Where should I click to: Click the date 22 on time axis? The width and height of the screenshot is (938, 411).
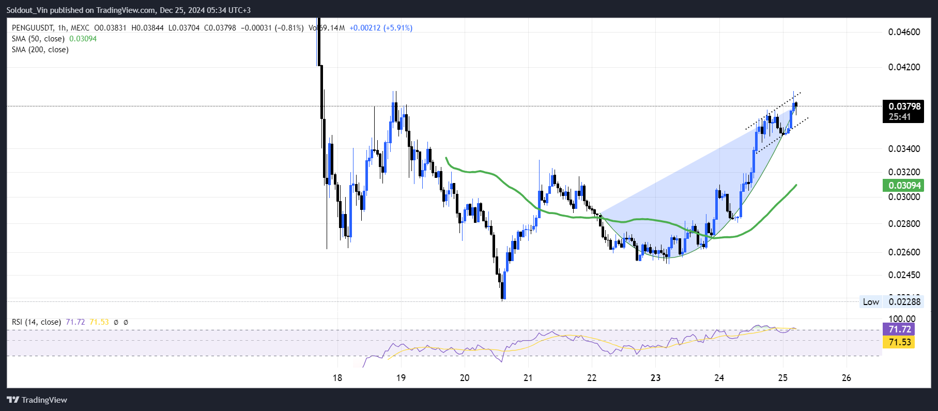(592, 378)
